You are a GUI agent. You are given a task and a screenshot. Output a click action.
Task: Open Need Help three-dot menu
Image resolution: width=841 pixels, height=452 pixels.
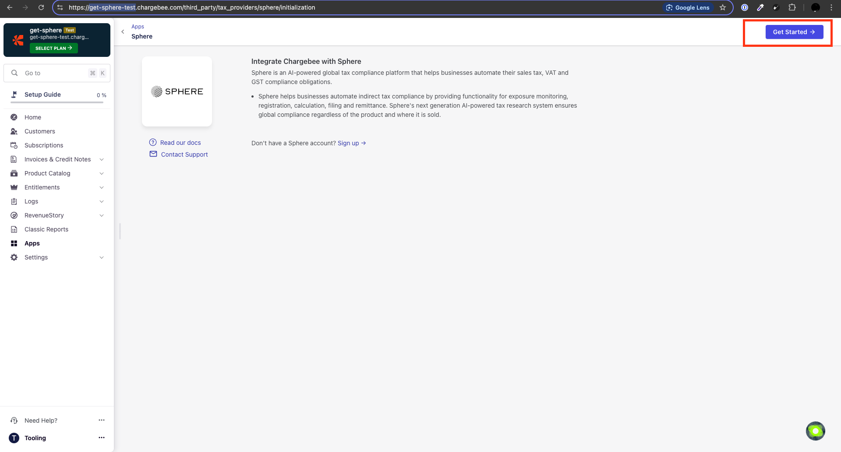tap(102, 420)
